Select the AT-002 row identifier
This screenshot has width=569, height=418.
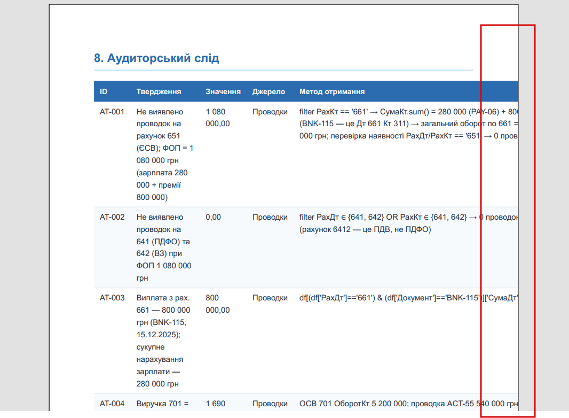(112, 218)
